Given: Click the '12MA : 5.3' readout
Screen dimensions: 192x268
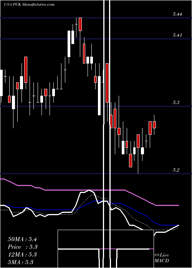Looking at the screenshot, I should [x=22, y=255].
